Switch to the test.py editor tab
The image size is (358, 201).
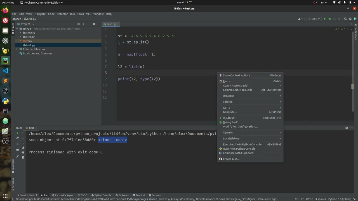(111, 24)
